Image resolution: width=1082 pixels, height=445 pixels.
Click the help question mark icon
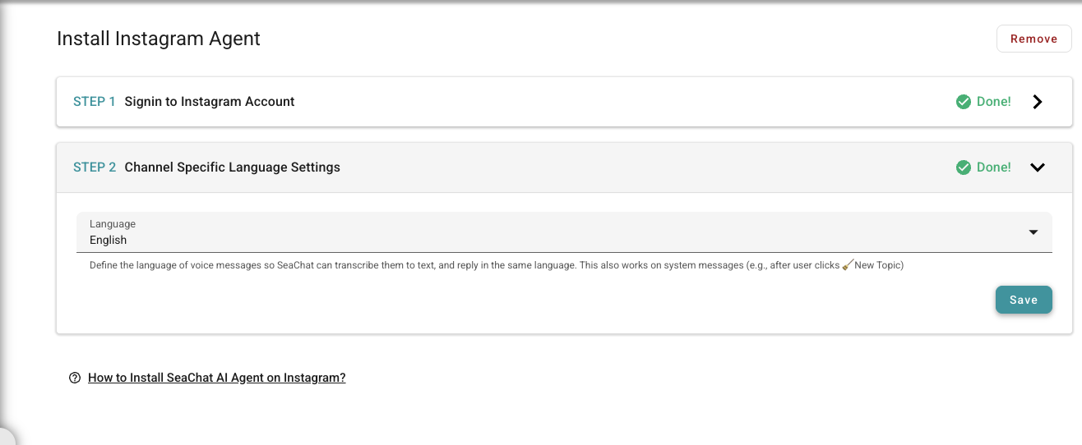pos(75,378)
